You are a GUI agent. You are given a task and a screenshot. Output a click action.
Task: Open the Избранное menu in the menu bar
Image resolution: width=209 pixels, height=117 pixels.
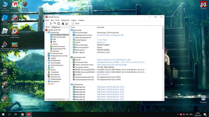[65, 20]
